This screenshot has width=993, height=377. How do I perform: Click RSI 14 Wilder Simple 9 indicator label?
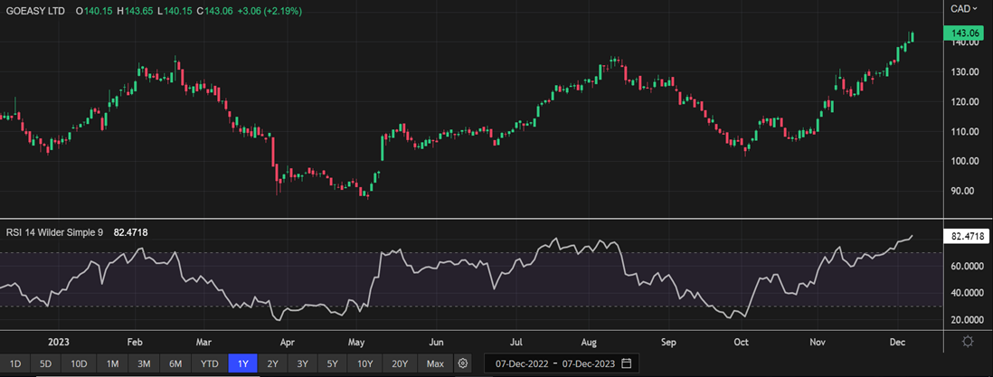[x=55, y=232]
